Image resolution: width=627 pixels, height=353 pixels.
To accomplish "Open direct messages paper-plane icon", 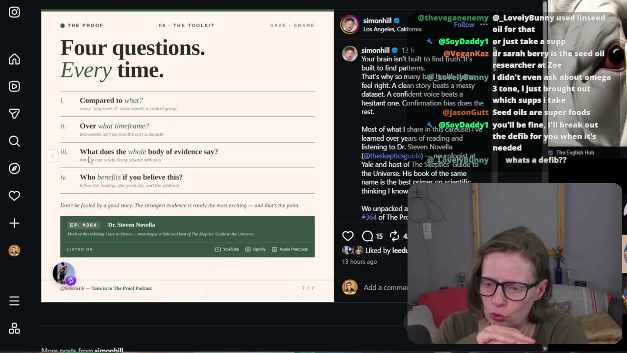I will coord(14,114).
